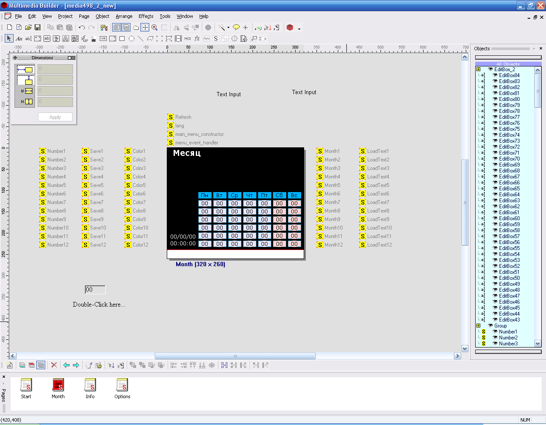Toggle visibility eye of EditBox70
The image size is (546, 425).
coord(495,159)
